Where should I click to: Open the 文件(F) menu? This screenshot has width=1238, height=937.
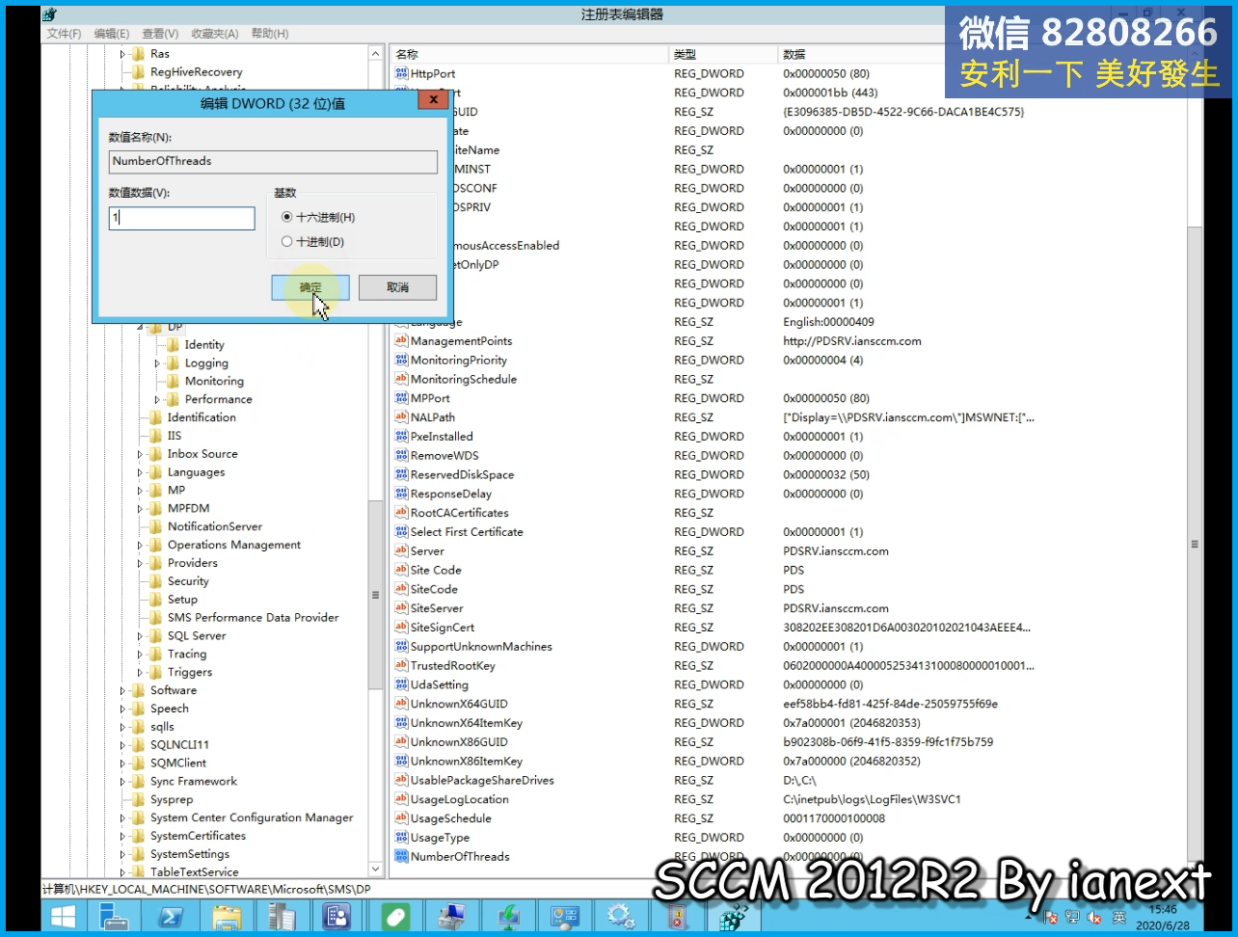64,34
